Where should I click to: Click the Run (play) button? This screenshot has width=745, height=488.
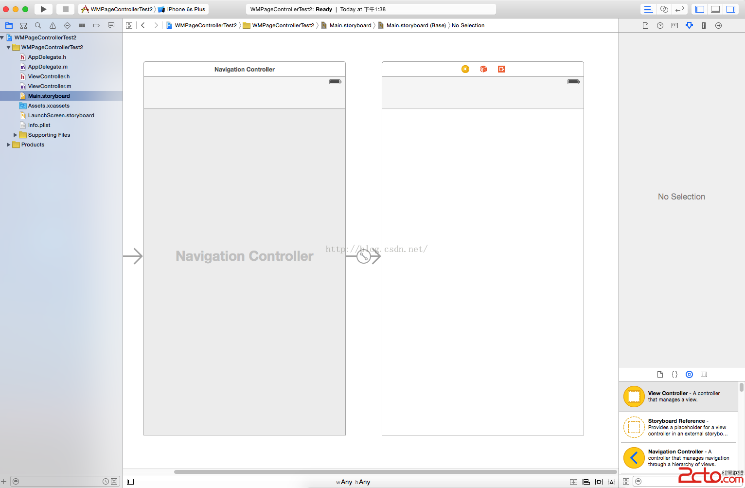click(x=43, y=9)
